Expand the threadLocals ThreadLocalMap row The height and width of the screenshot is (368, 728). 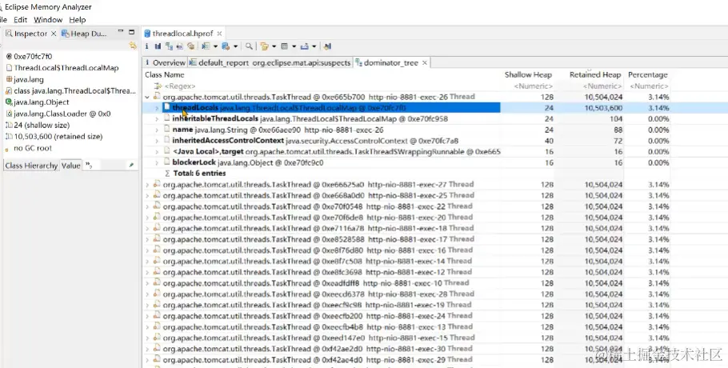pyautogui.click(x=157, y=108)
